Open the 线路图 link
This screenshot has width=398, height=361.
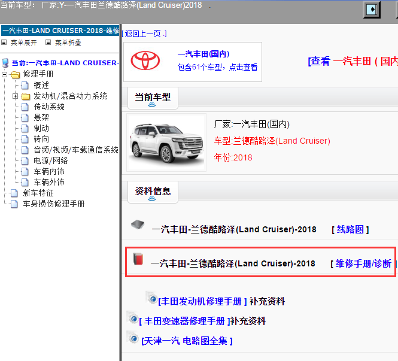(x=350, y=229)
